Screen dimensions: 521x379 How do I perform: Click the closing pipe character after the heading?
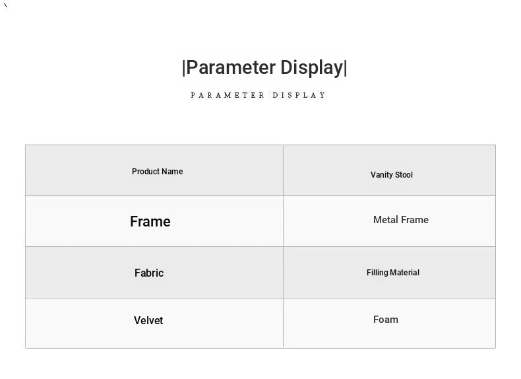346,67
